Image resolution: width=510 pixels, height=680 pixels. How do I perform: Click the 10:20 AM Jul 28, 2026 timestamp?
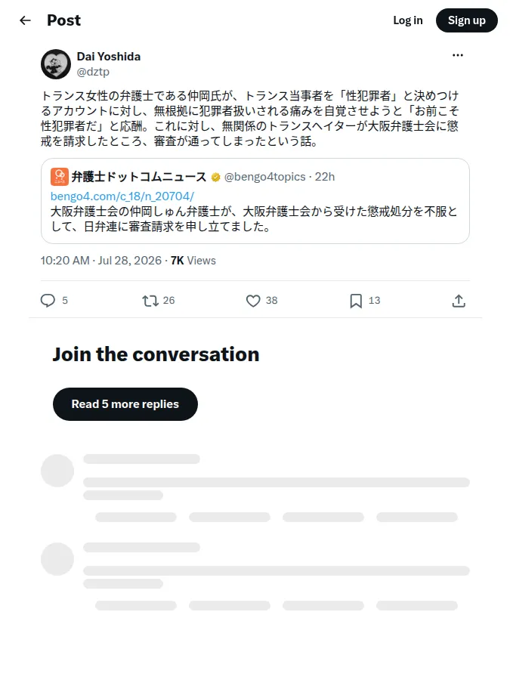(x=101, y=261)
